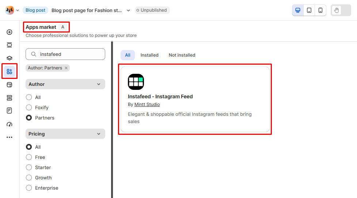Open the more options ellipsis
Screen dimensions: 357x198
click(10, 137)
